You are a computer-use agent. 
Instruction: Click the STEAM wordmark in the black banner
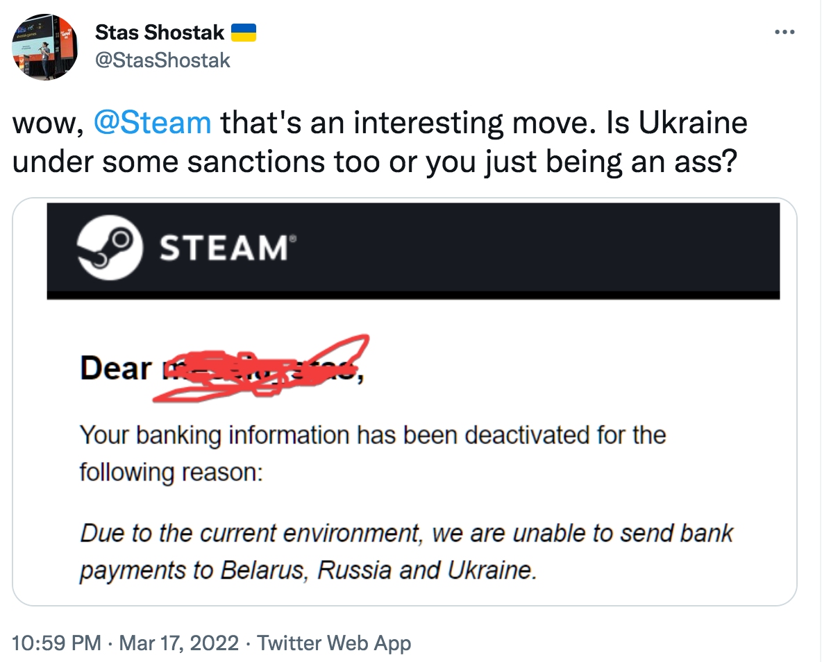pyautogui.click(x=223, y=248)
